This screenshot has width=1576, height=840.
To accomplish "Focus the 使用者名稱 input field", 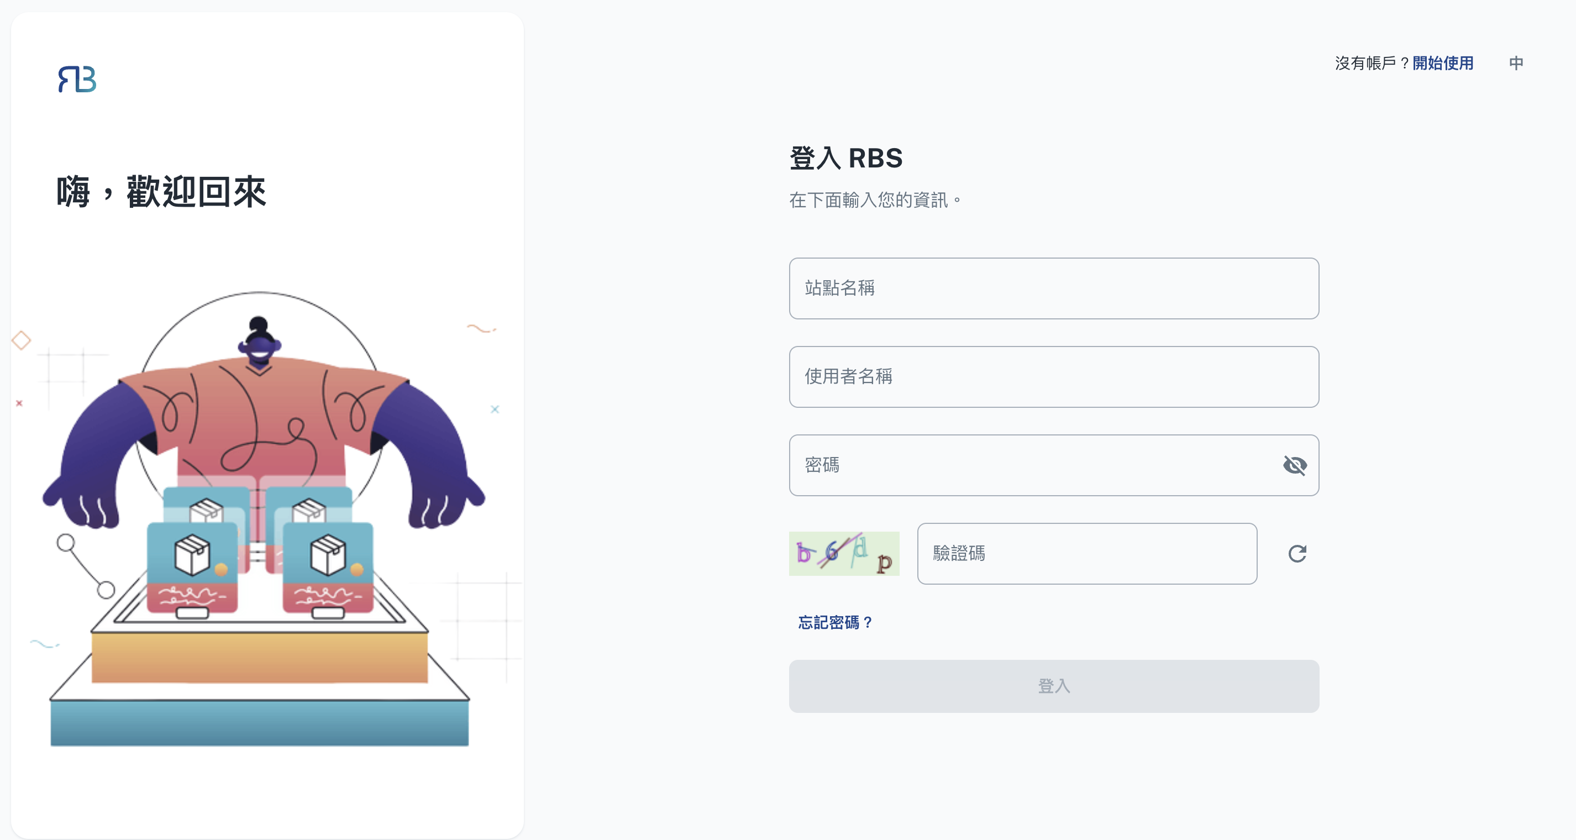I will pos(1053,377).
